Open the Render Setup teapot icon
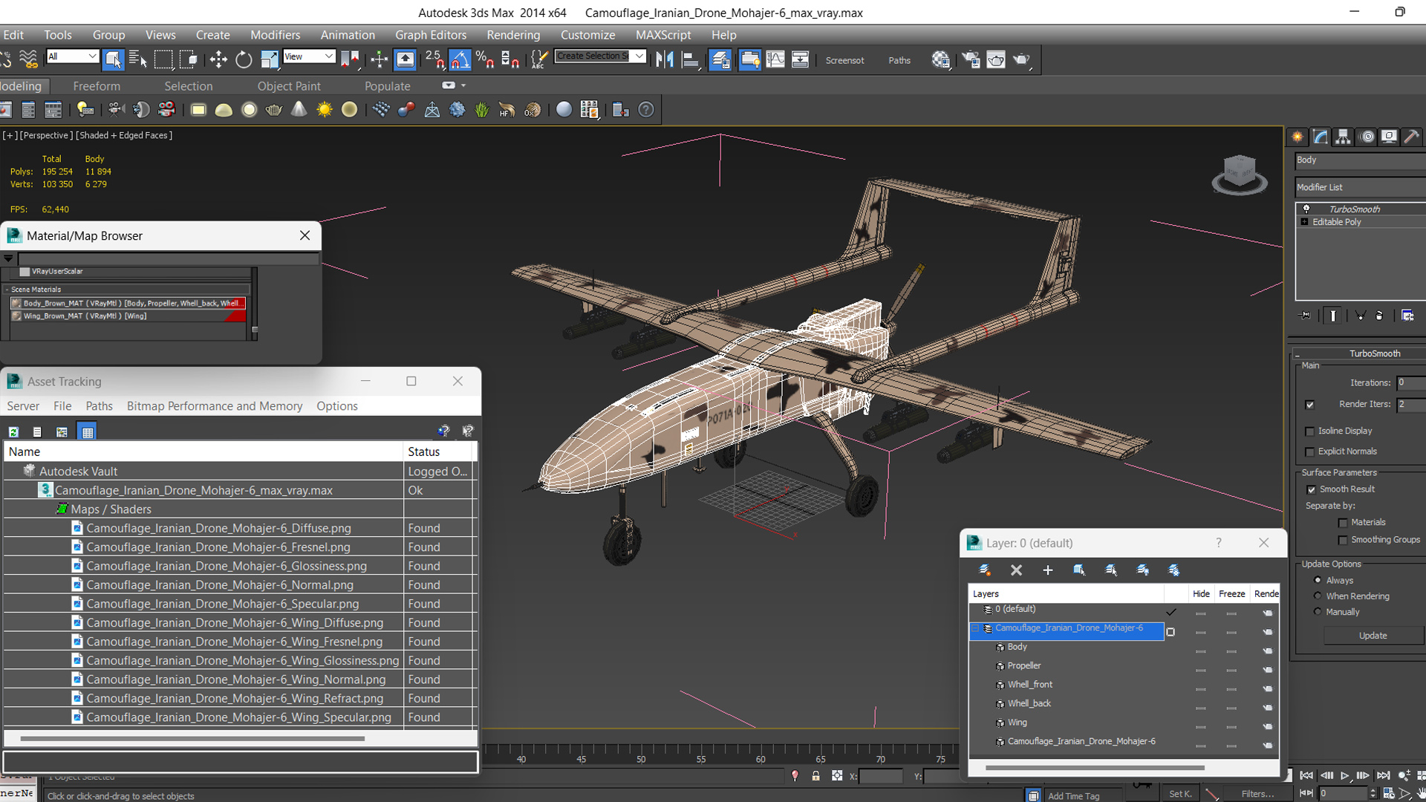Image resolution: width=1426 pixels, height=802 pixels. pos(971,59)
